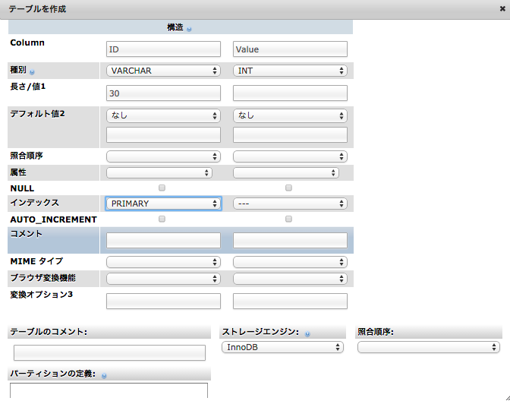Close the テーブルを作成 dialog
Image resolution: width=510 pixels, height=401 pixels.
[502, 9]
